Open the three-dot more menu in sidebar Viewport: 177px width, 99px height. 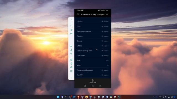tap(71, 77)
